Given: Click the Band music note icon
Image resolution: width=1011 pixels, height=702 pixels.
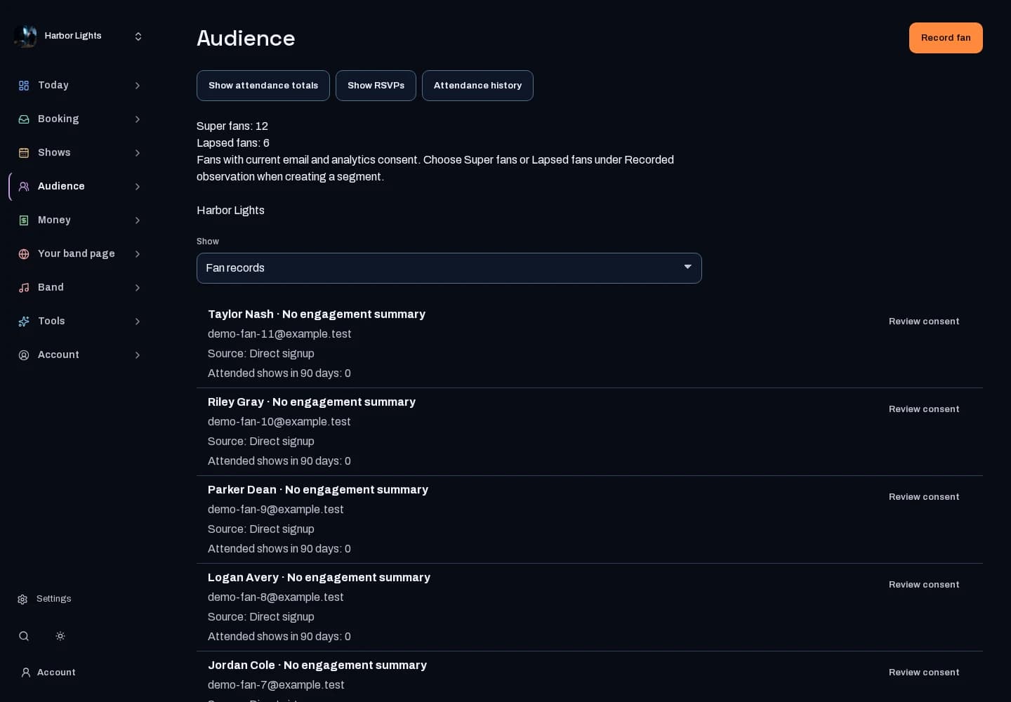Looking at the screenshot, I should [24, 288].
